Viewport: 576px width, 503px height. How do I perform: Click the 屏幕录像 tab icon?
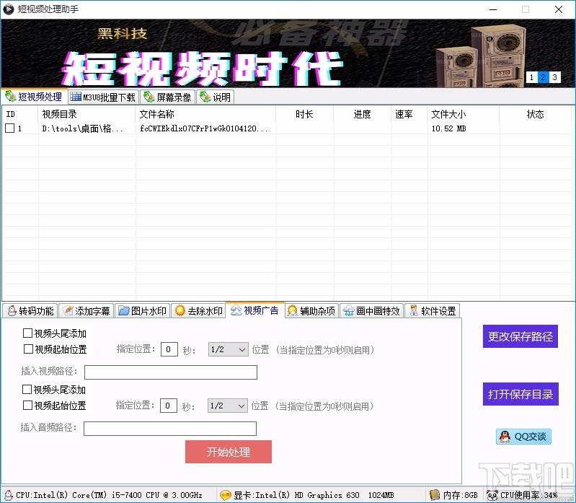pyautogui.click(x=149, y=97)
